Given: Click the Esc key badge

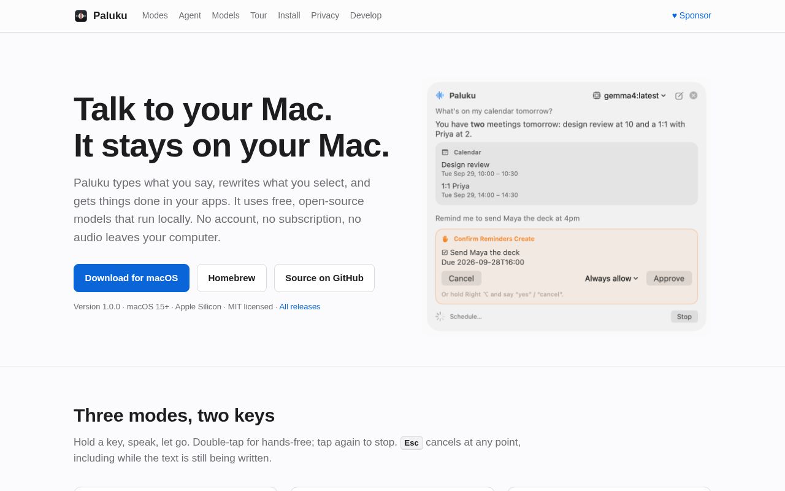Looking at the screenshot, I should pos(412,443).
